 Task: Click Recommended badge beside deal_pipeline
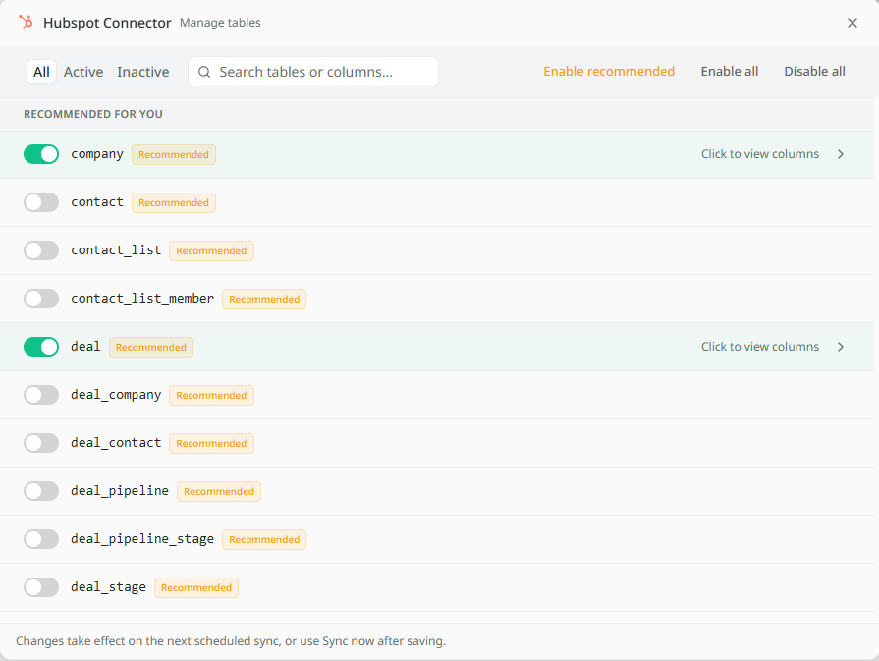coord(219,492)
